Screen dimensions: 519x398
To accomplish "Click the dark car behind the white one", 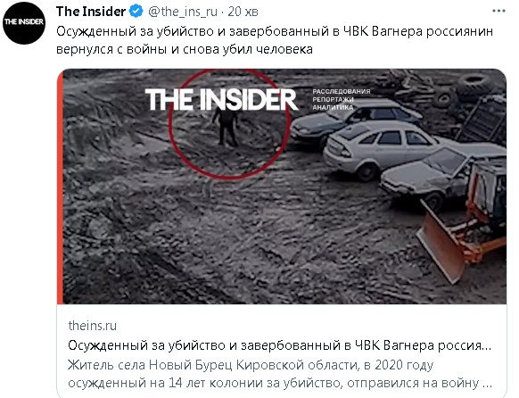I will (x=354, y=120).
